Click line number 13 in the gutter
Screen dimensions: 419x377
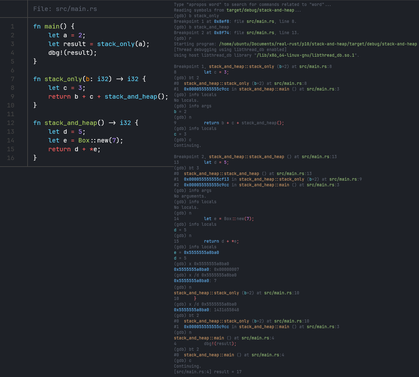click(11, 132)
